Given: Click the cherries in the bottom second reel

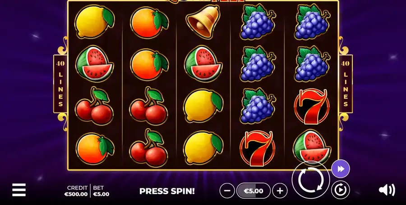Looking at the screenshot, I should [x=148, y=148].
